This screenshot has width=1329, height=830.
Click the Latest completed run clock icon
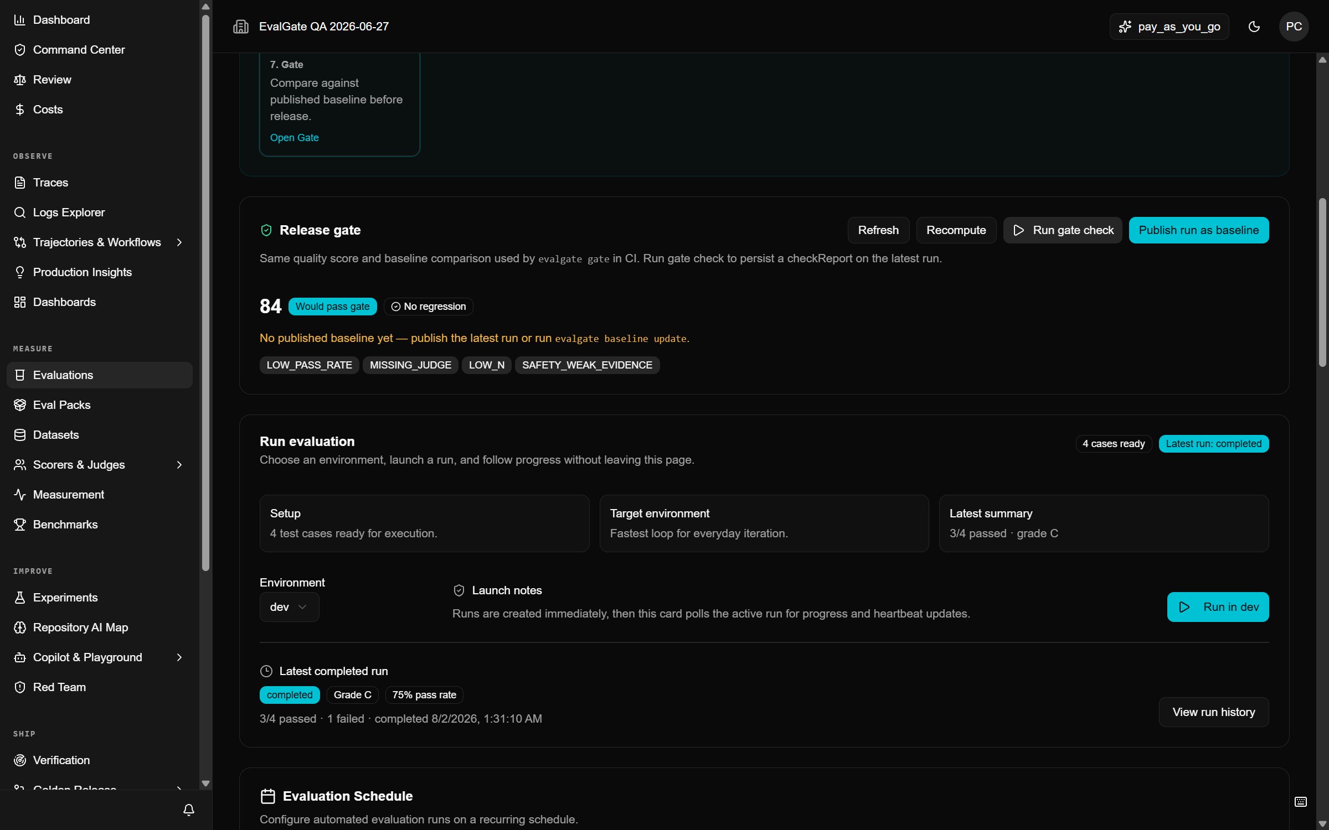266,671
